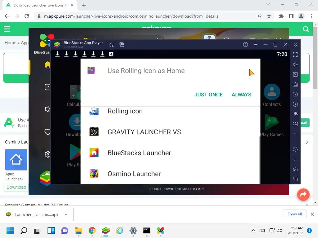Click BlueStacks X home icon in left panel
This screenshot has width=318, height=238.
pyautogui.click(x=48, y=64)
